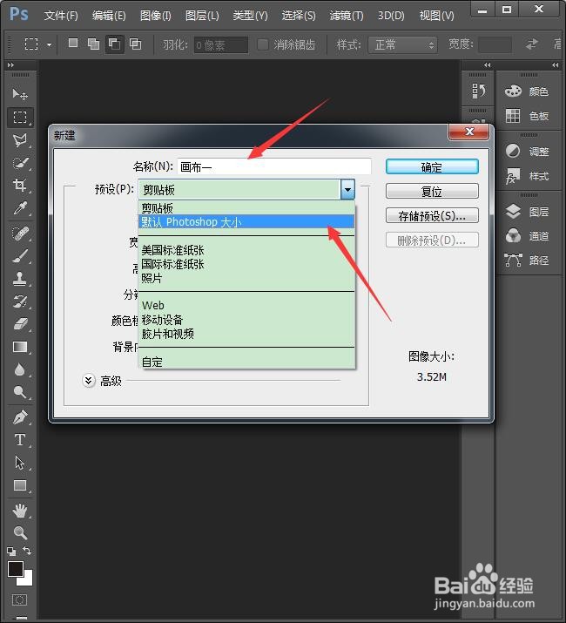Select the Path Selection tool
This screenshot has height=623, width=566.
coord(20,463)
